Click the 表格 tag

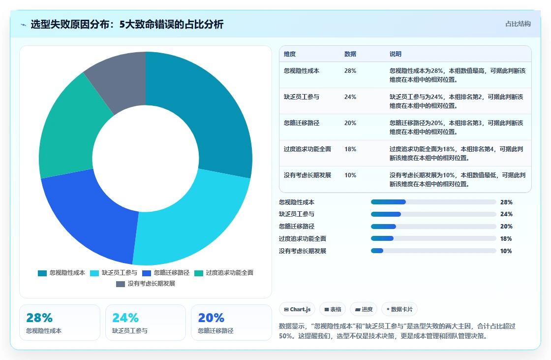(x=333, y=309)
